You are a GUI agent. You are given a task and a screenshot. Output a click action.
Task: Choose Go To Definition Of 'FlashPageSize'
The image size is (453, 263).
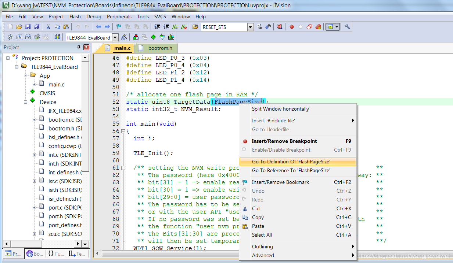[298, 162]
